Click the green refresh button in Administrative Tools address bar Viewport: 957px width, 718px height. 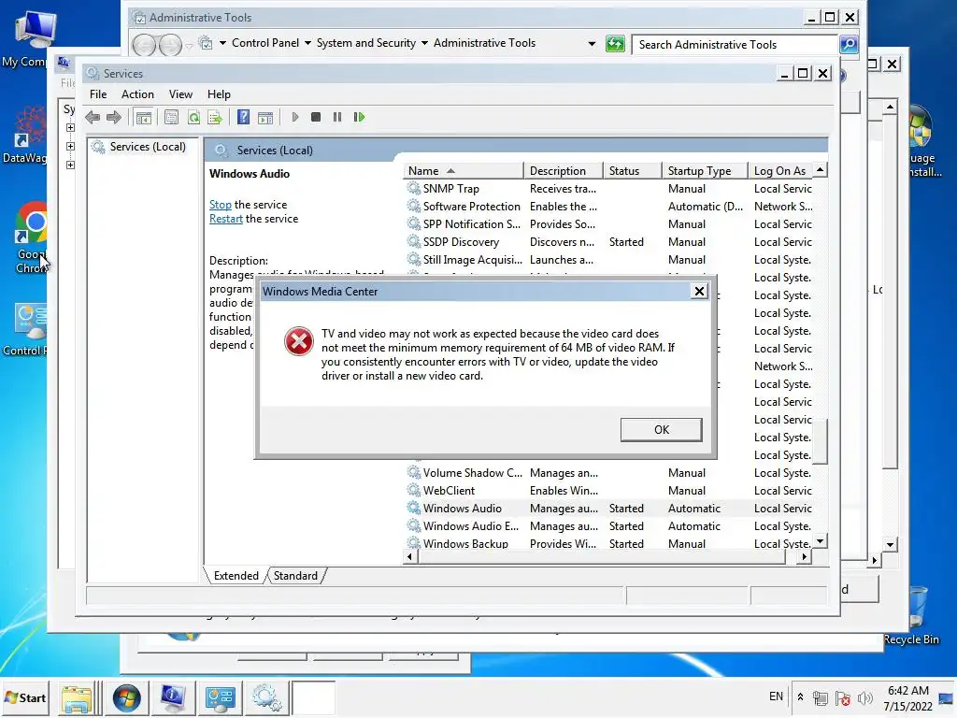pyautogui.click(x=615, y=44)
